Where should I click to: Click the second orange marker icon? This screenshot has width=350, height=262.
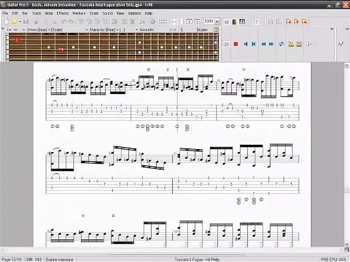point(296,21)
